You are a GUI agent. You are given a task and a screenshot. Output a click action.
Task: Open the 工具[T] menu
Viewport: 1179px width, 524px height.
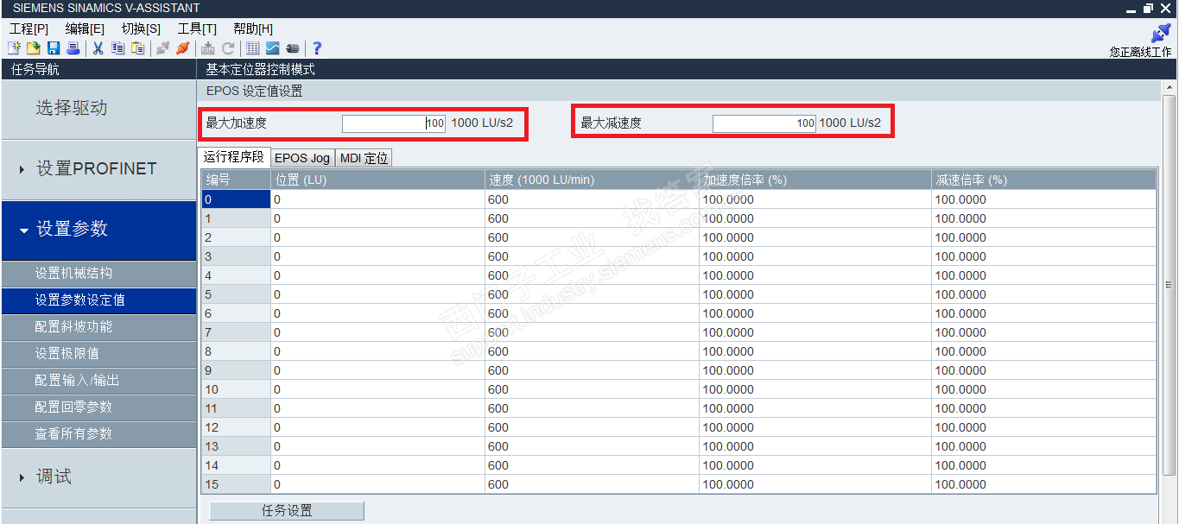pyautogui.click(x=197, y=28)
